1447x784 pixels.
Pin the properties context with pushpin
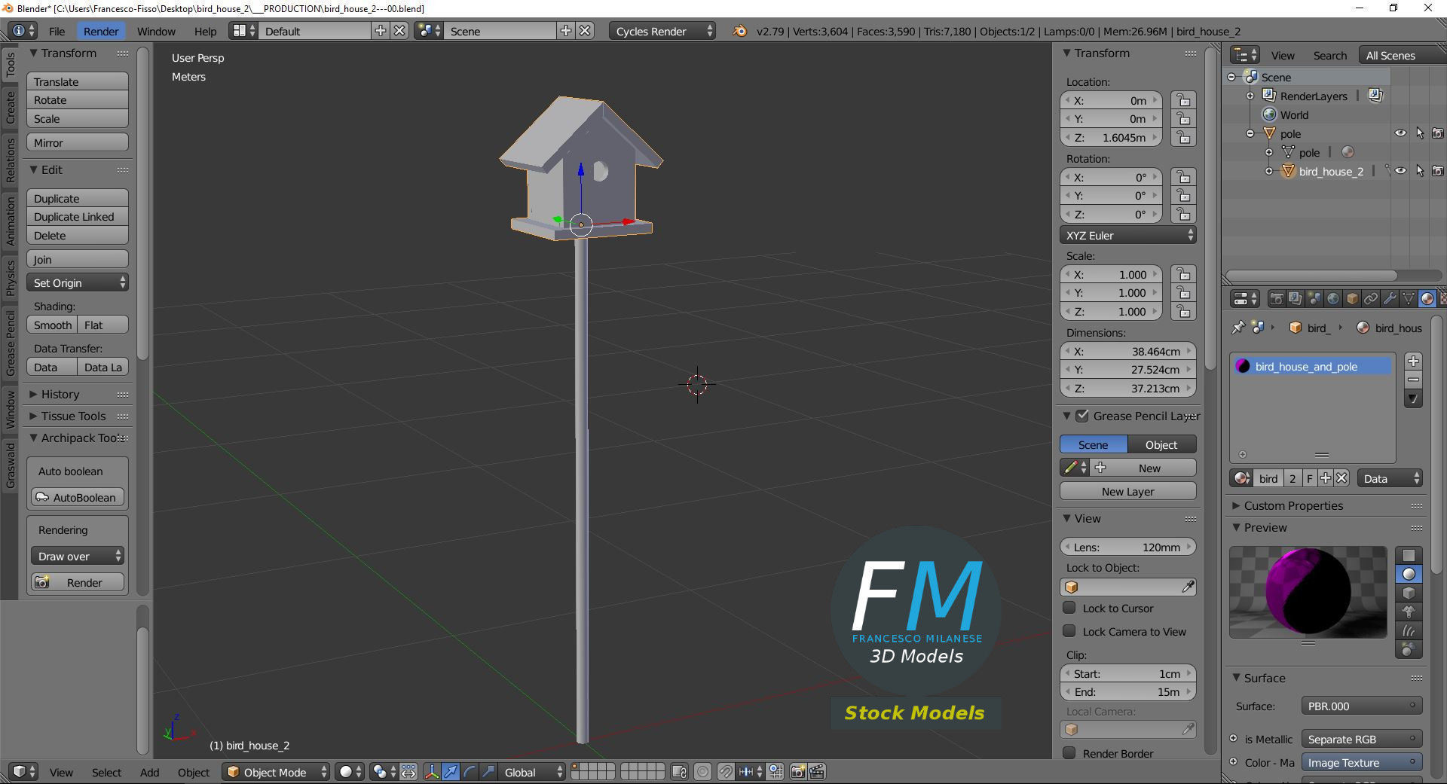(1237, 328)
